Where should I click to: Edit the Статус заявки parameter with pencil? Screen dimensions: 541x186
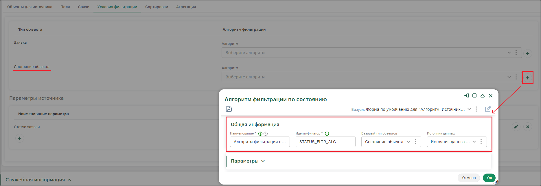[516, 127]
